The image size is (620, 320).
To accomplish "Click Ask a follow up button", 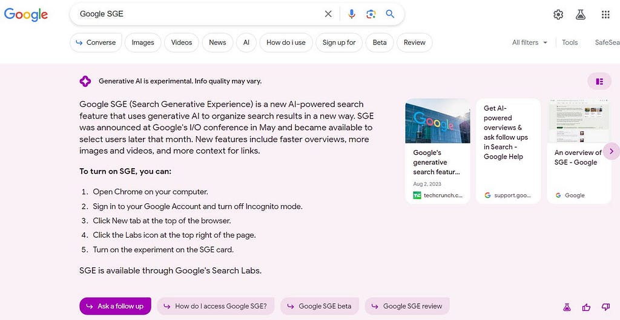I will pyautogui.click(x=115, y=306).
